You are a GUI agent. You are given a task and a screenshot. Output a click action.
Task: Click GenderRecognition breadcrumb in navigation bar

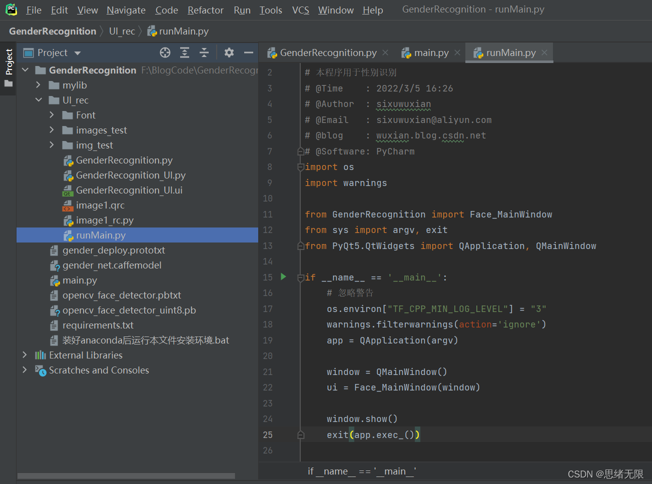point(53,31)
